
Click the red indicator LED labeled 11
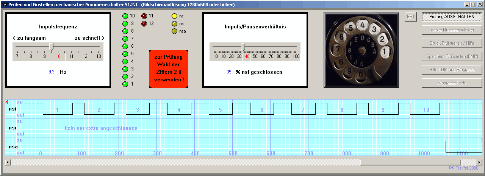[x=144, y=16]
